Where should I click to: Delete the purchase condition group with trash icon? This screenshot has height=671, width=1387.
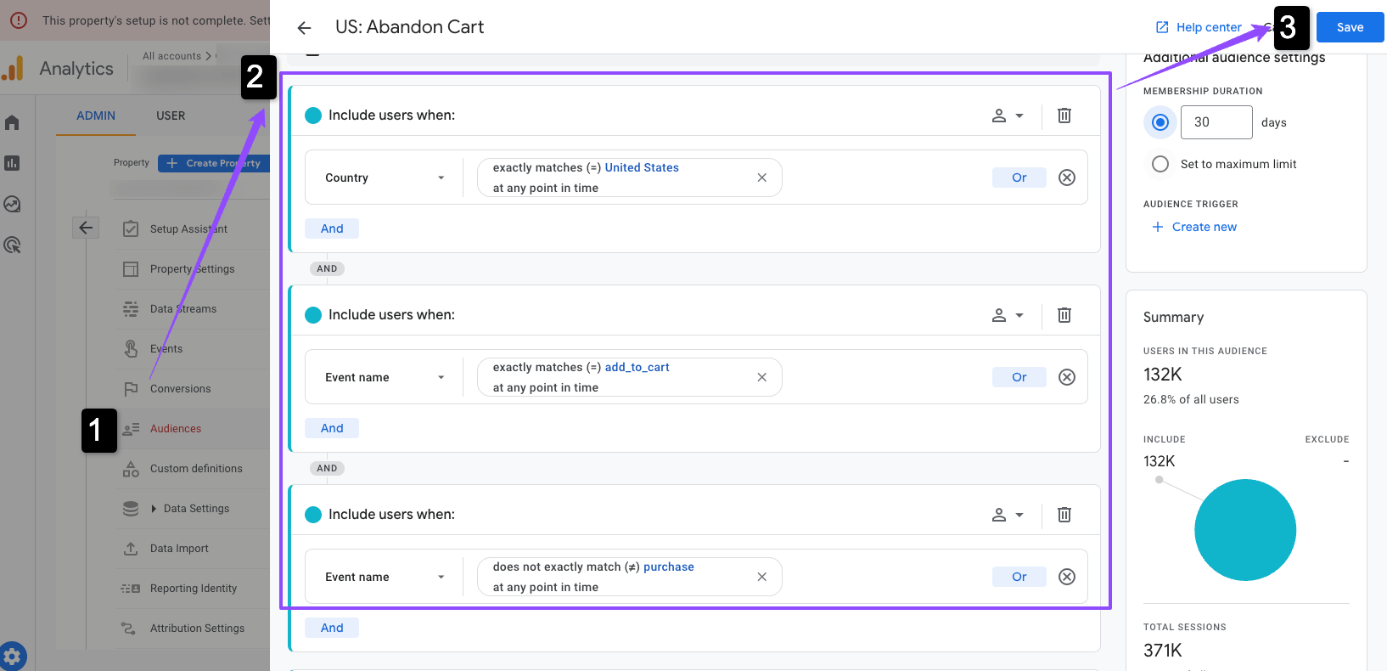tap(1064, 515)
